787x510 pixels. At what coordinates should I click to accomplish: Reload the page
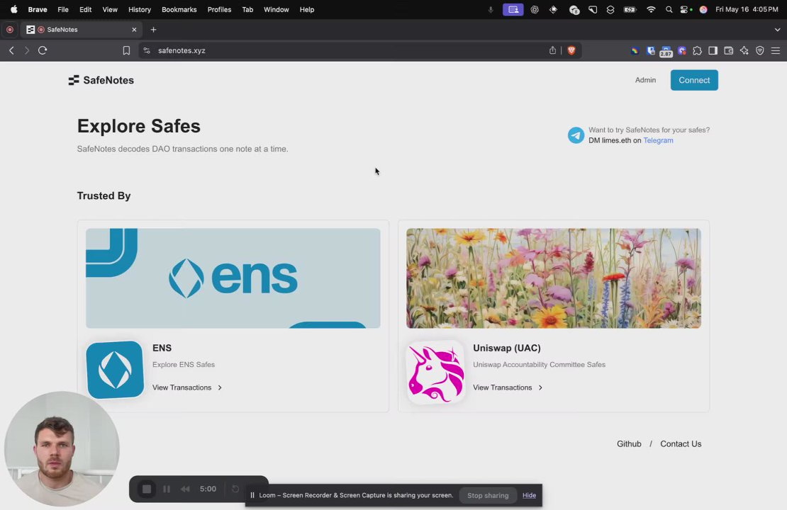coord(43,50)
